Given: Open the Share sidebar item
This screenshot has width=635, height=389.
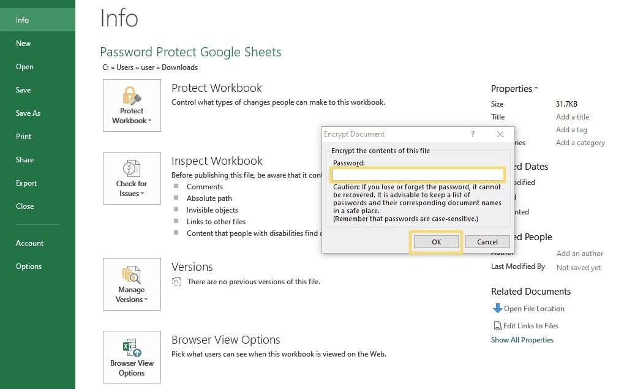Looking at the screenshot, I should point(25,160).
